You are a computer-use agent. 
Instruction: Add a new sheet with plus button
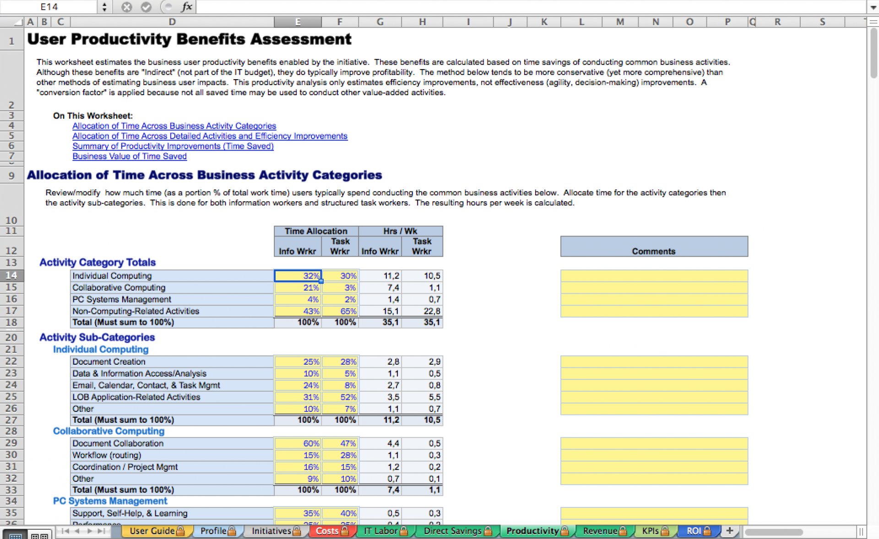(x=730, y=531)
